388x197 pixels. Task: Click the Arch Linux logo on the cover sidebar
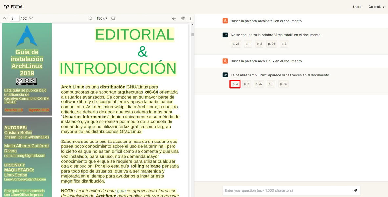tap(27, 36)
